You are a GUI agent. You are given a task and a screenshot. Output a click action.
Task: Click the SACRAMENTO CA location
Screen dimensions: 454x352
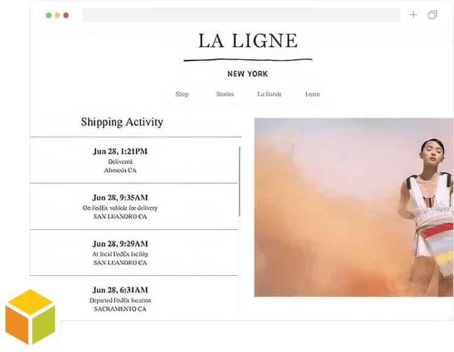[x=120, y=309]
